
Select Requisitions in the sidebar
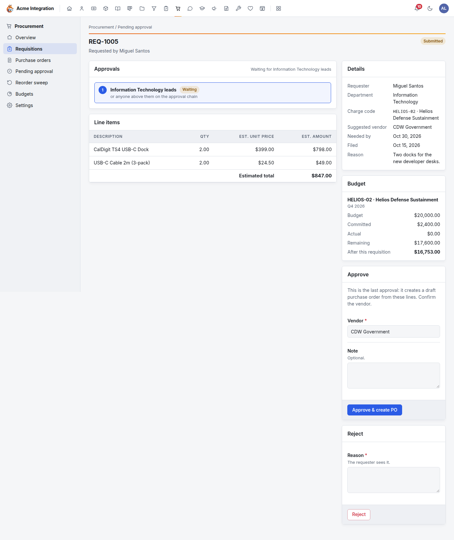pos(40,49)
